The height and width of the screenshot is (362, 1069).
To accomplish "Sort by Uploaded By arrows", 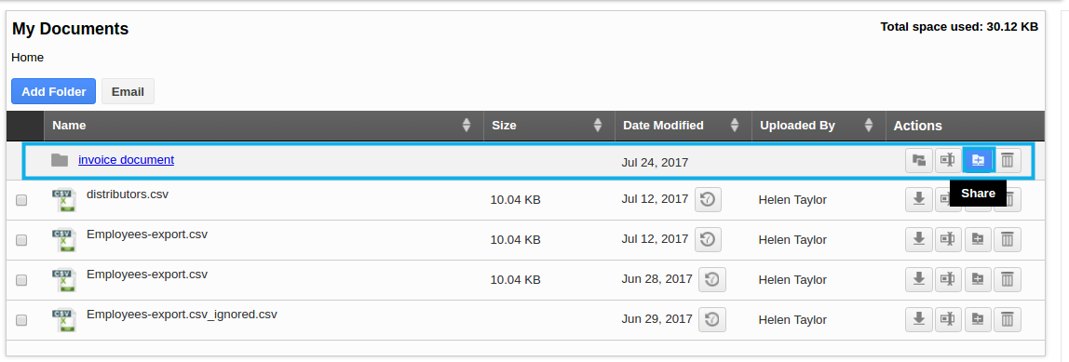I will point(869,126).
